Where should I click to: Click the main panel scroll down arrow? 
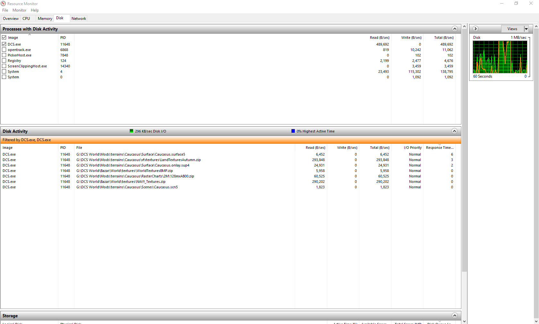pyautogui.click(x=464, y=321)
